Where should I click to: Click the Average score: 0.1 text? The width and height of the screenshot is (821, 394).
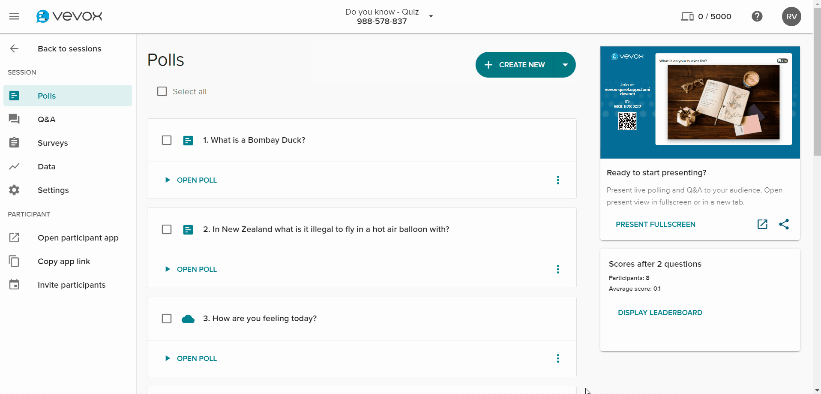(635, 289)
